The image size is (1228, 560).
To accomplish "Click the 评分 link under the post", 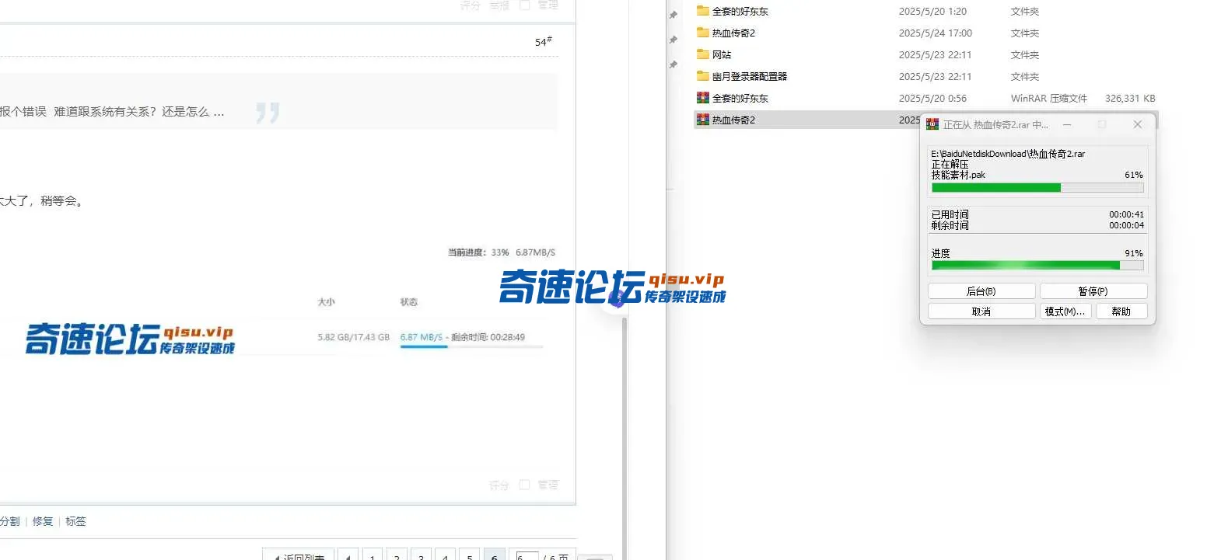I will (499, 485).
